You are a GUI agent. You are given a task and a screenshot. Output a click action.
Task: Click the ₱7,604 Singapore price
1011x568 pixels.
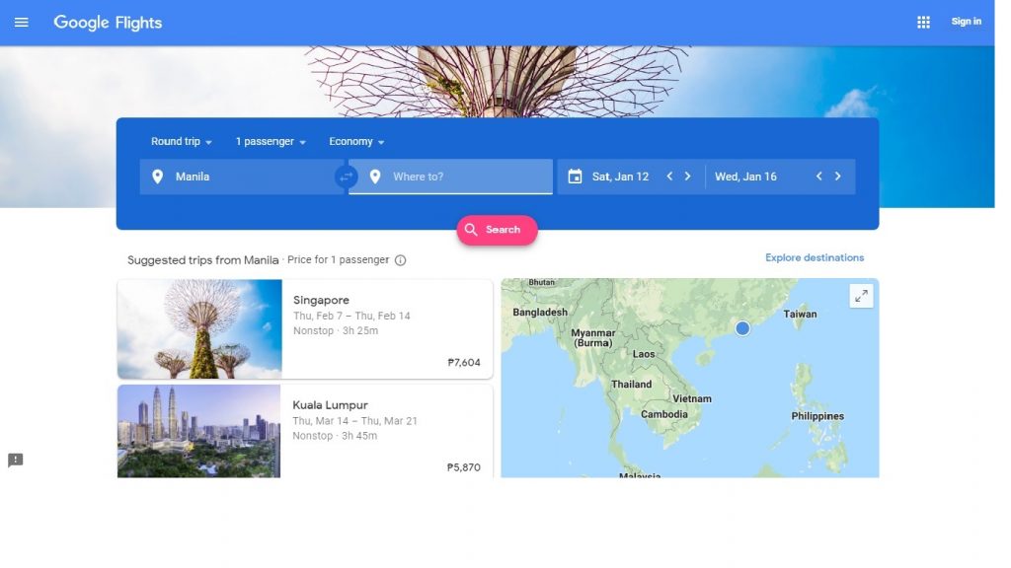464,363
